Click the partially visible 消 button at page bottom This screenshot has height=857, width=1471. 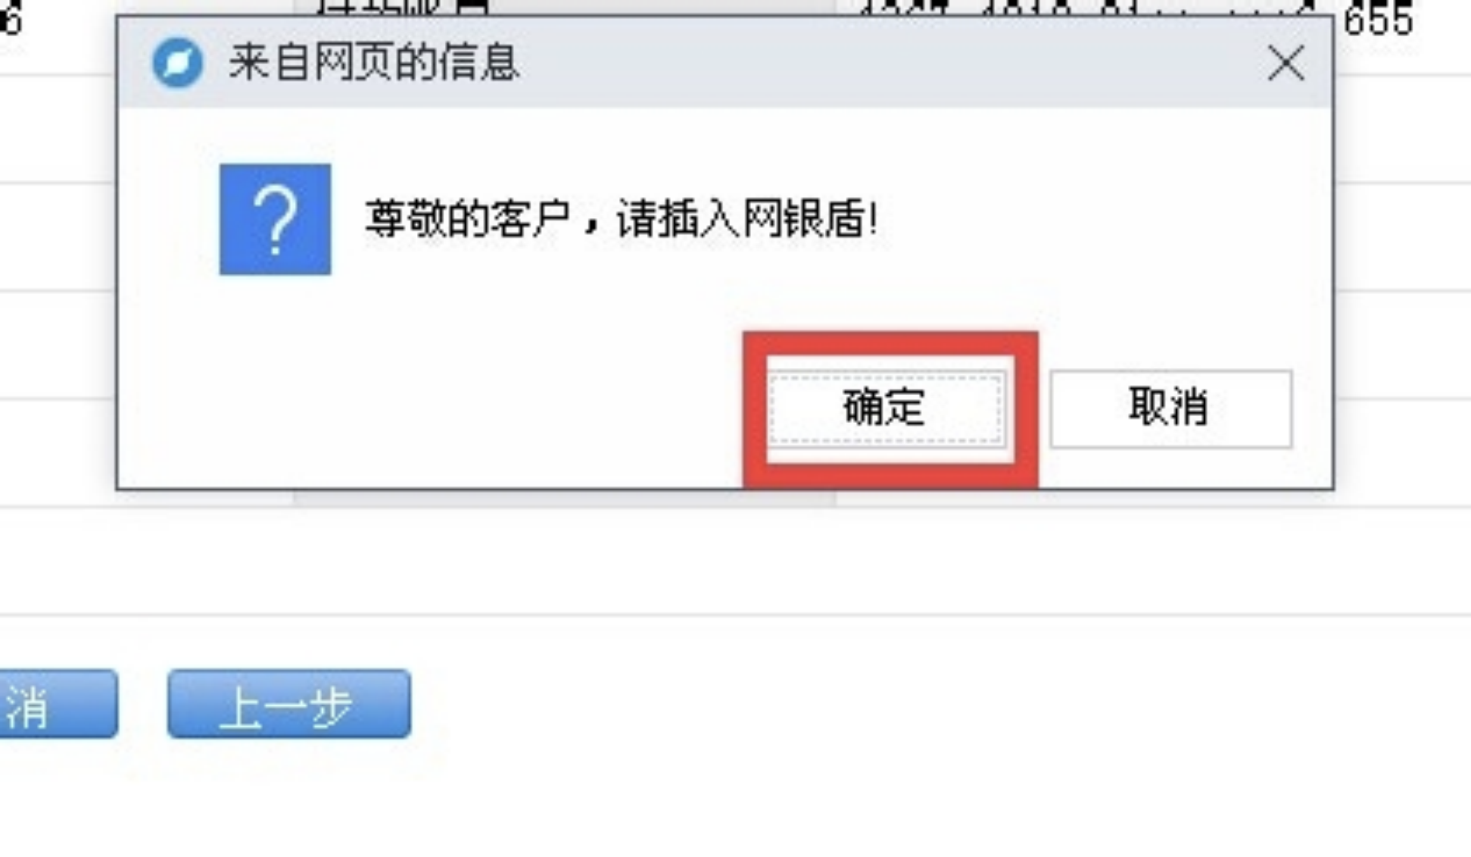click(x=58, y=703)
